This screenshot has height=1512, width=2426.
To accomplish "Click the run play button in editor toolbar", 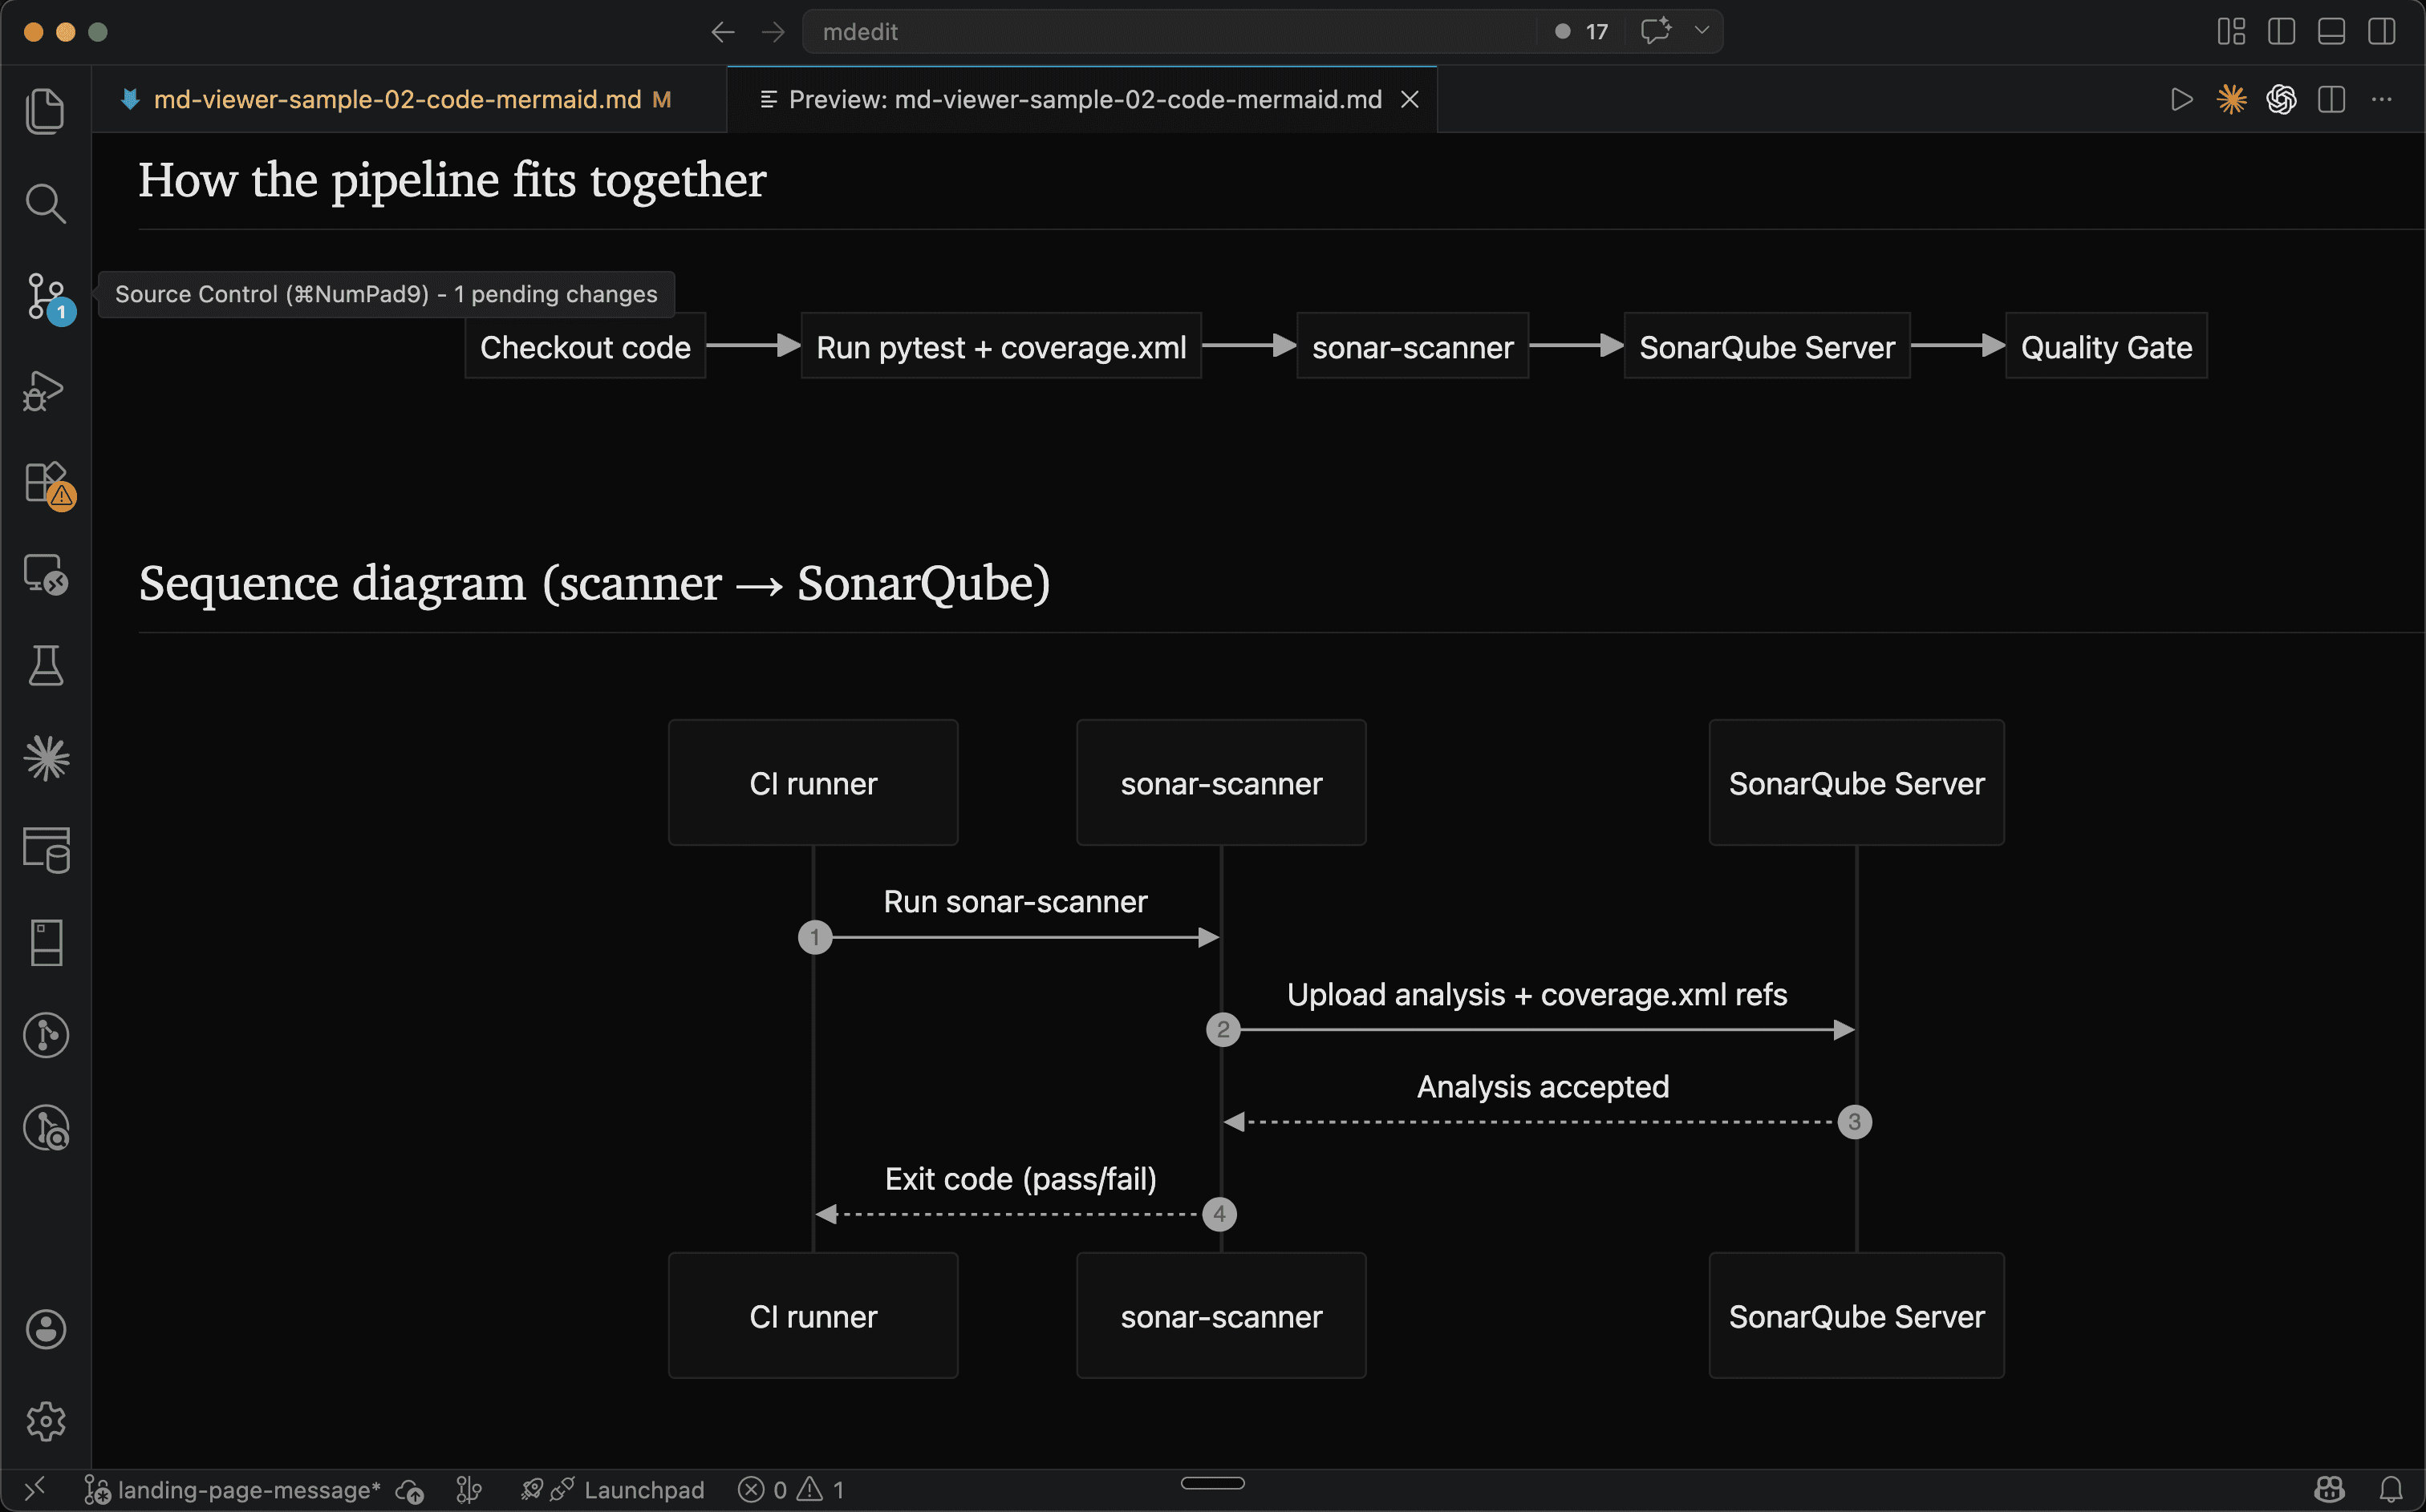I will pyautogui.click(x=2181, y=99).
